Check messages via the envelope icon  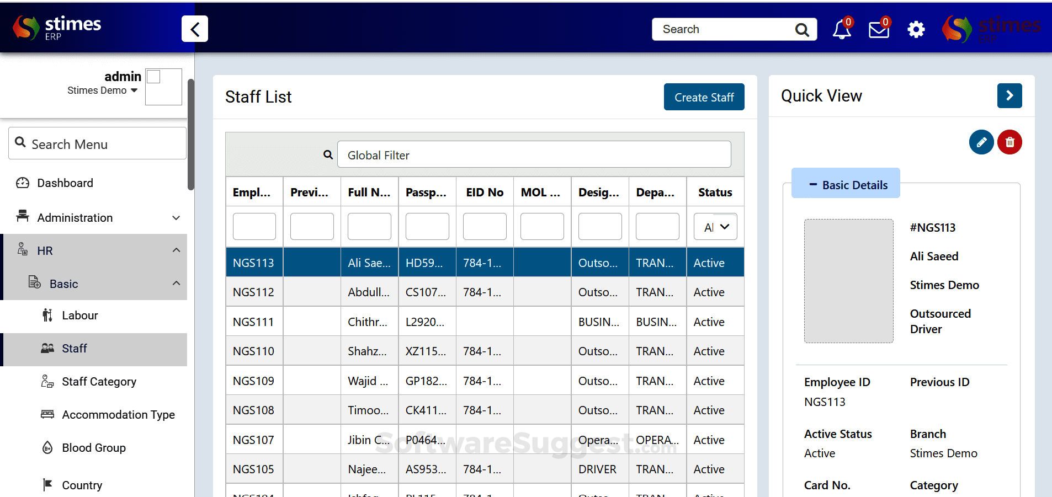pos(878,29)
